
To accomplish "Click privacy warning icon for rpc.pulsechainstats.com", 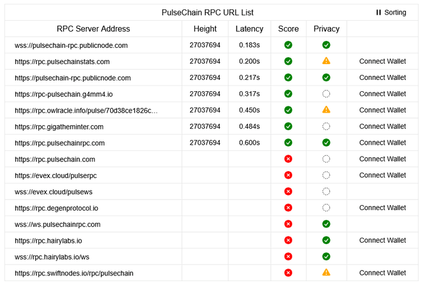I will [326, 61].
